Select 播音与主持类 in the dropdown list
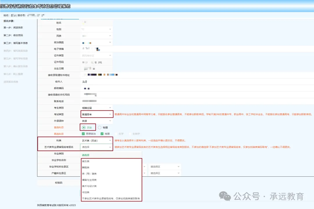Image resolution: width=314 pixels, height=209 pixels. (112, 180)
